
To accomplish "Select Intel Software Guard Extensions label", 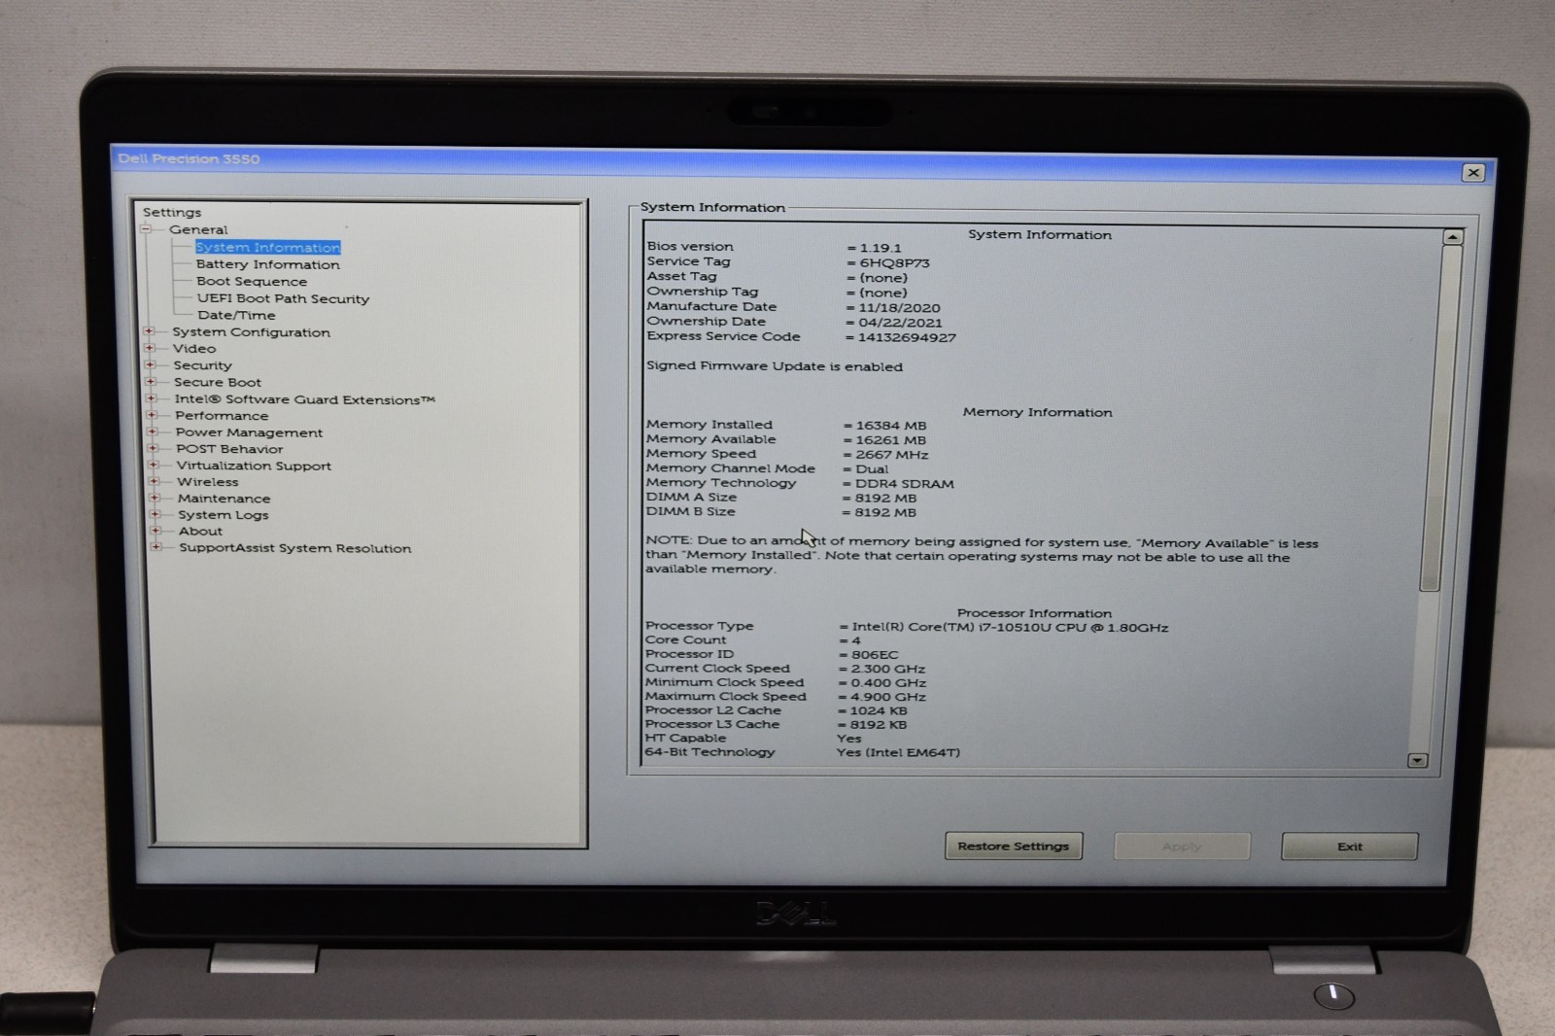I will [305, 399].
